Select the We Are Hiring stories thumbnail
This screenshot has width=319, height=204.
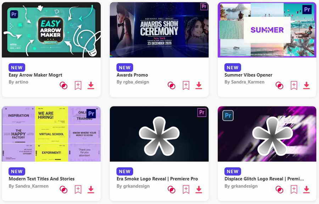click(x=51, y=134)
